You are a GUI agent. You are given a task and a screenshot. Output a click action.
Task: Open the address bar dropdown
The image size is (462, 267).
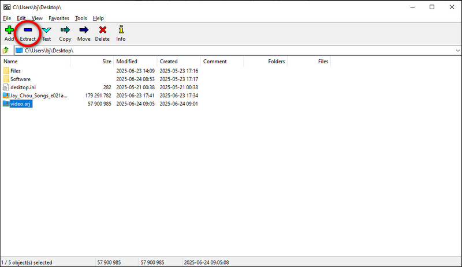click(x=457, y=51)
